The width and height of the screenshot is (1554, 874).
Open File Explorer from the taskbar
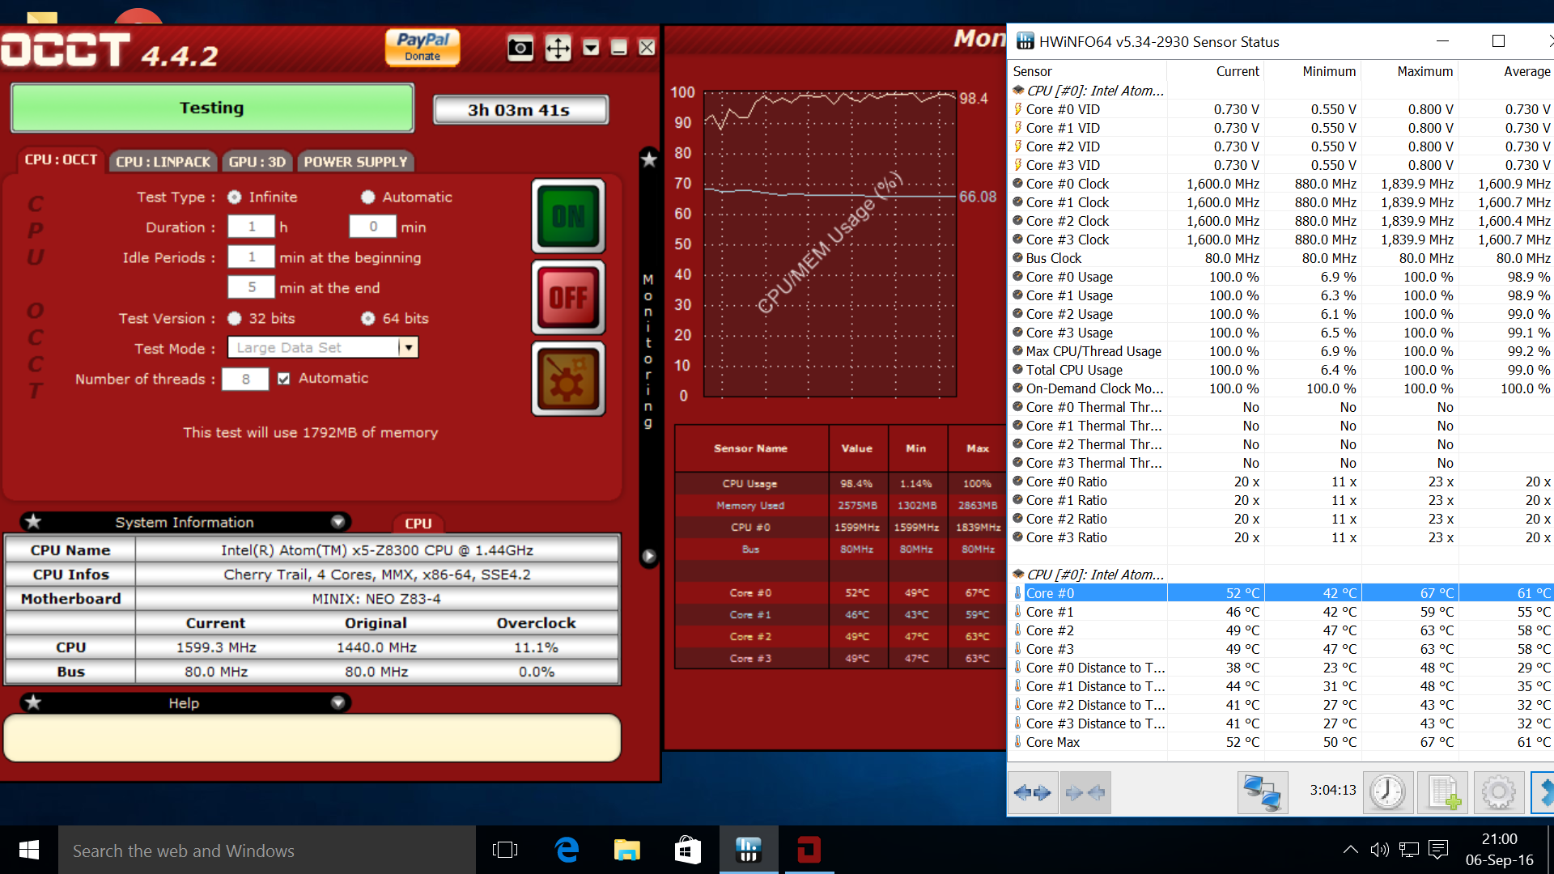(626, 850)
